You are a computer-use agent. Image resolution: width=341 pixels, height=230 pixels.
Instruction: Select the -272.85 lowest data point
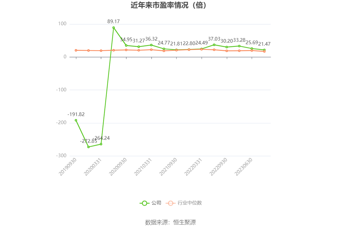pos(88,147)
